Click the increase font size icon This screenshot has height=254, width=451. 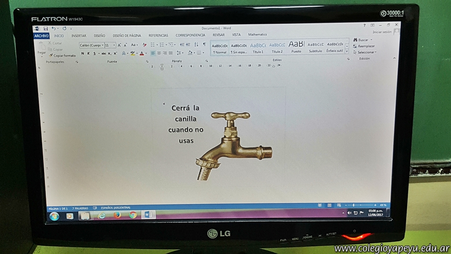(119, 45)
